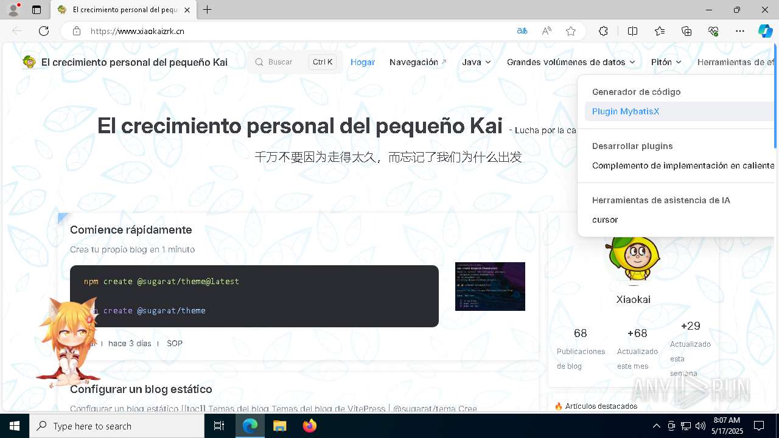779x438 pixels.
Task: Click the 'hace 3 días' date text
Action: pyautogui.click(x=130, y=344)
